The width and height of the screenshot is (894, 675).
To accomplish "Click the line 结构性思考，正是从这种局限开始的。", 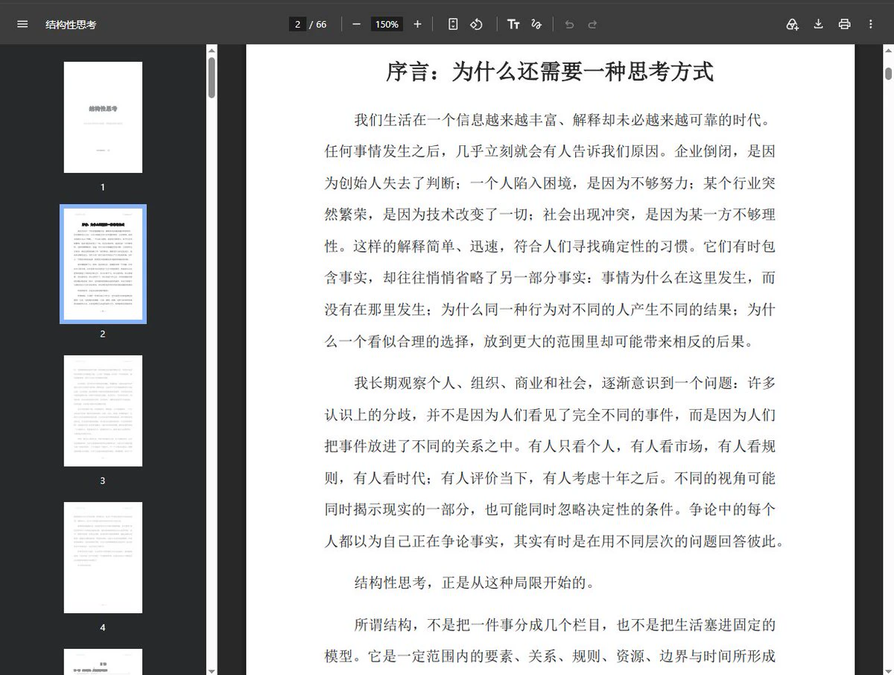I will pos(475,583).
